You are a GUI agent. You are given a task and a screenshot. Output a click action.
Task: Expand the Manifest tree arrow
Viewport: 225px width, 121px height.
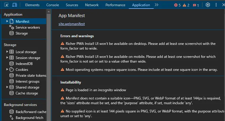coord(7,21)
